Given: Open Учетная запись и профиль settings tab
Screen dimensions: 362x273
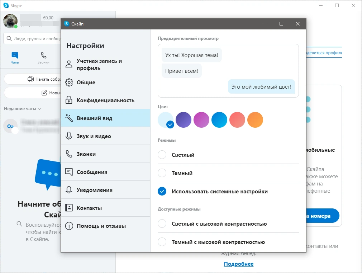Looking at the screenshot, I should [x=105, y=64].
